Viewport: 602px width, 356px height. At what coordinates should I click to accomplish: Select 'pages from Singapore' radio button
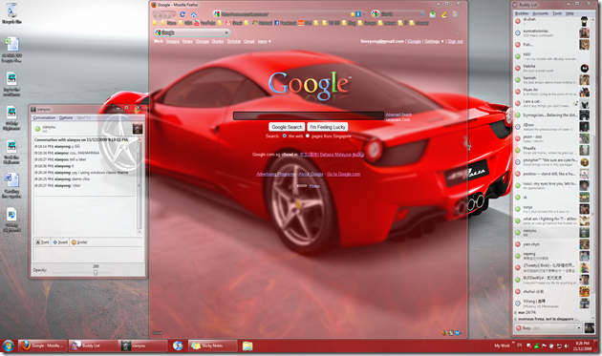coord(308,136)
